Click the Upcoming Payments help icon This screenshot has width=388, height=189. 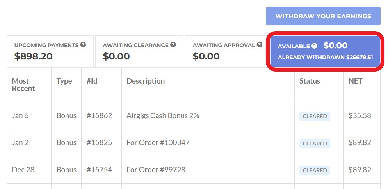point(83,45)
